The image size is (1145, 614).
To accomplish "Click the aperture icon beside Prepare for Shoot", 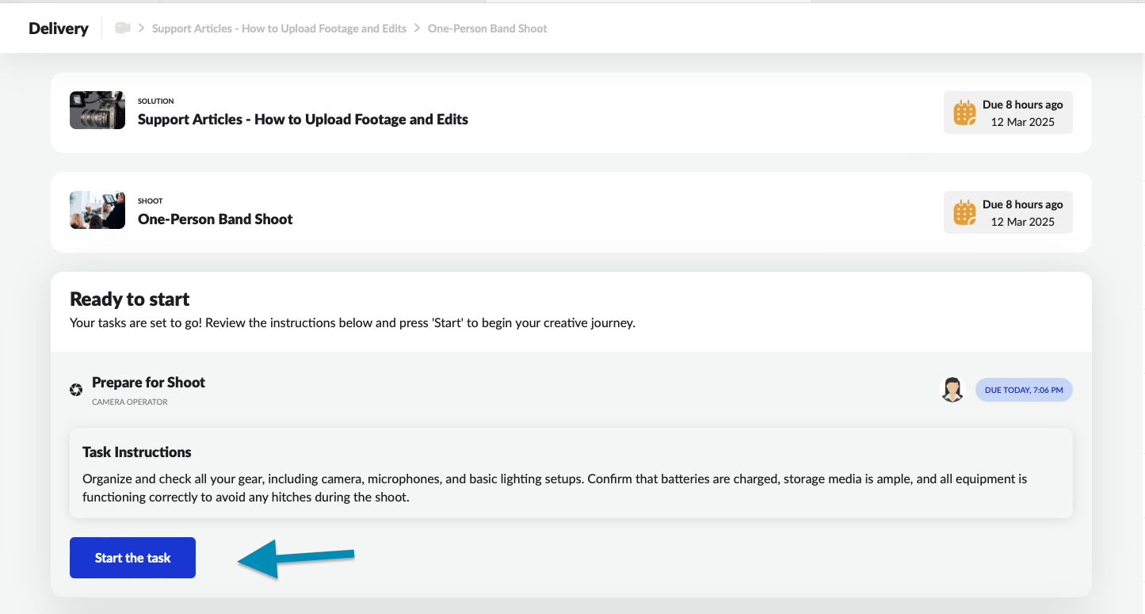I will click(x=76, y=390).
